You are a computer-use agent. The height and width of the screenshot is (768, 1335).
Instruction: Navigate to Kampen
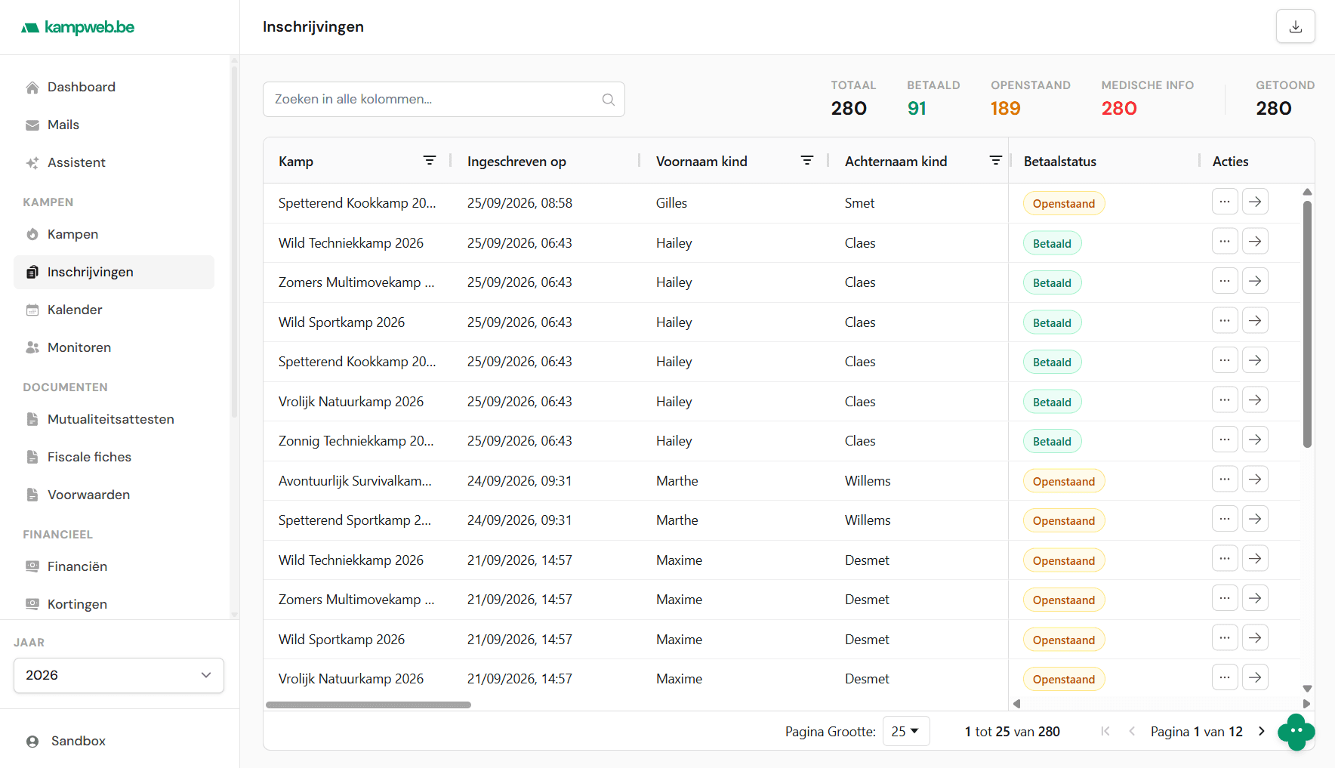click(x=114, y=234)
